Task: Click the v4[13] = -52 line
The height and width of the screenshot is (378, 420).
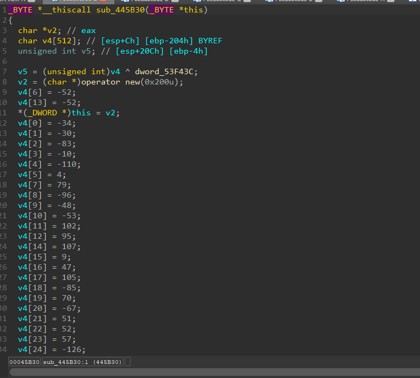Action: (x=49, y=102)
